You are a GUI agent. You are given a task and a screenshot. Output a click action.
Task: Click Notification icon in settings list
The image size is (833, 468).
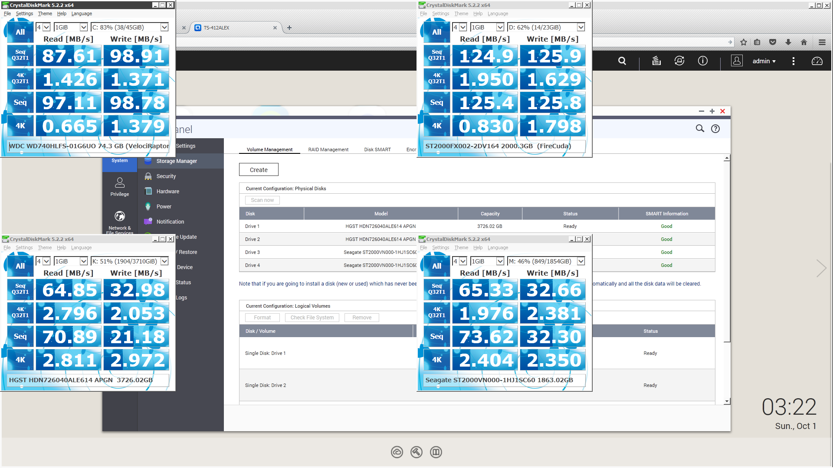tap(148, 222)
